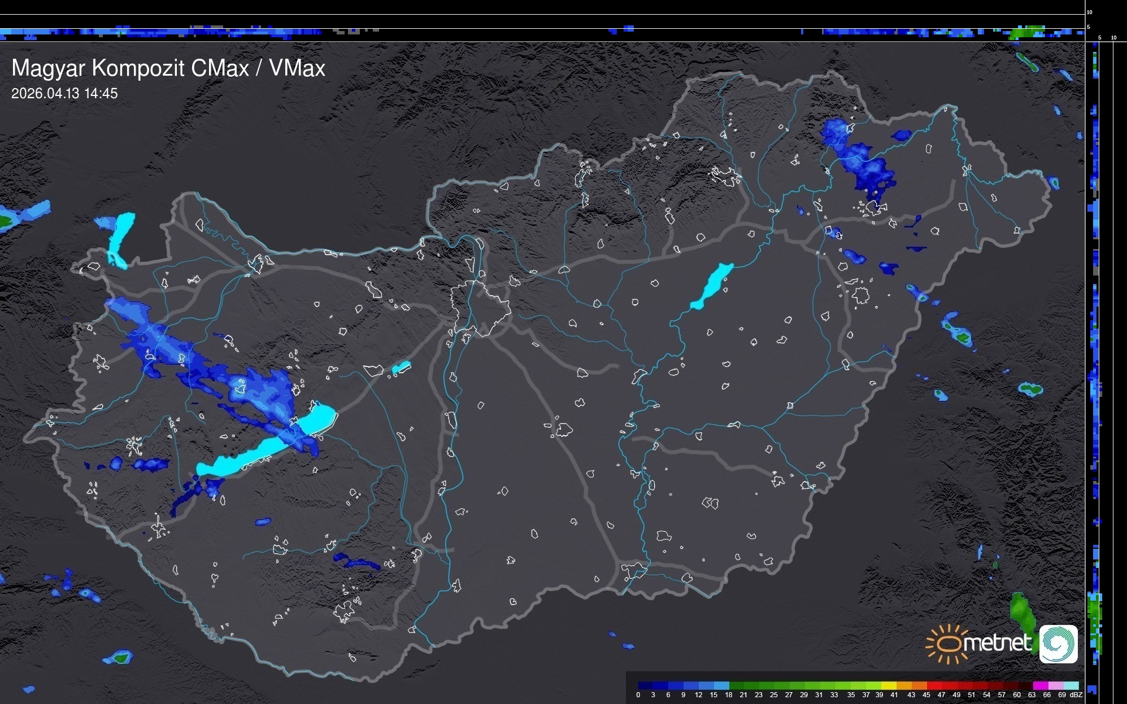Select the yellow 39 dBZ legend color
1127x704 pixels.
[889, 685]
